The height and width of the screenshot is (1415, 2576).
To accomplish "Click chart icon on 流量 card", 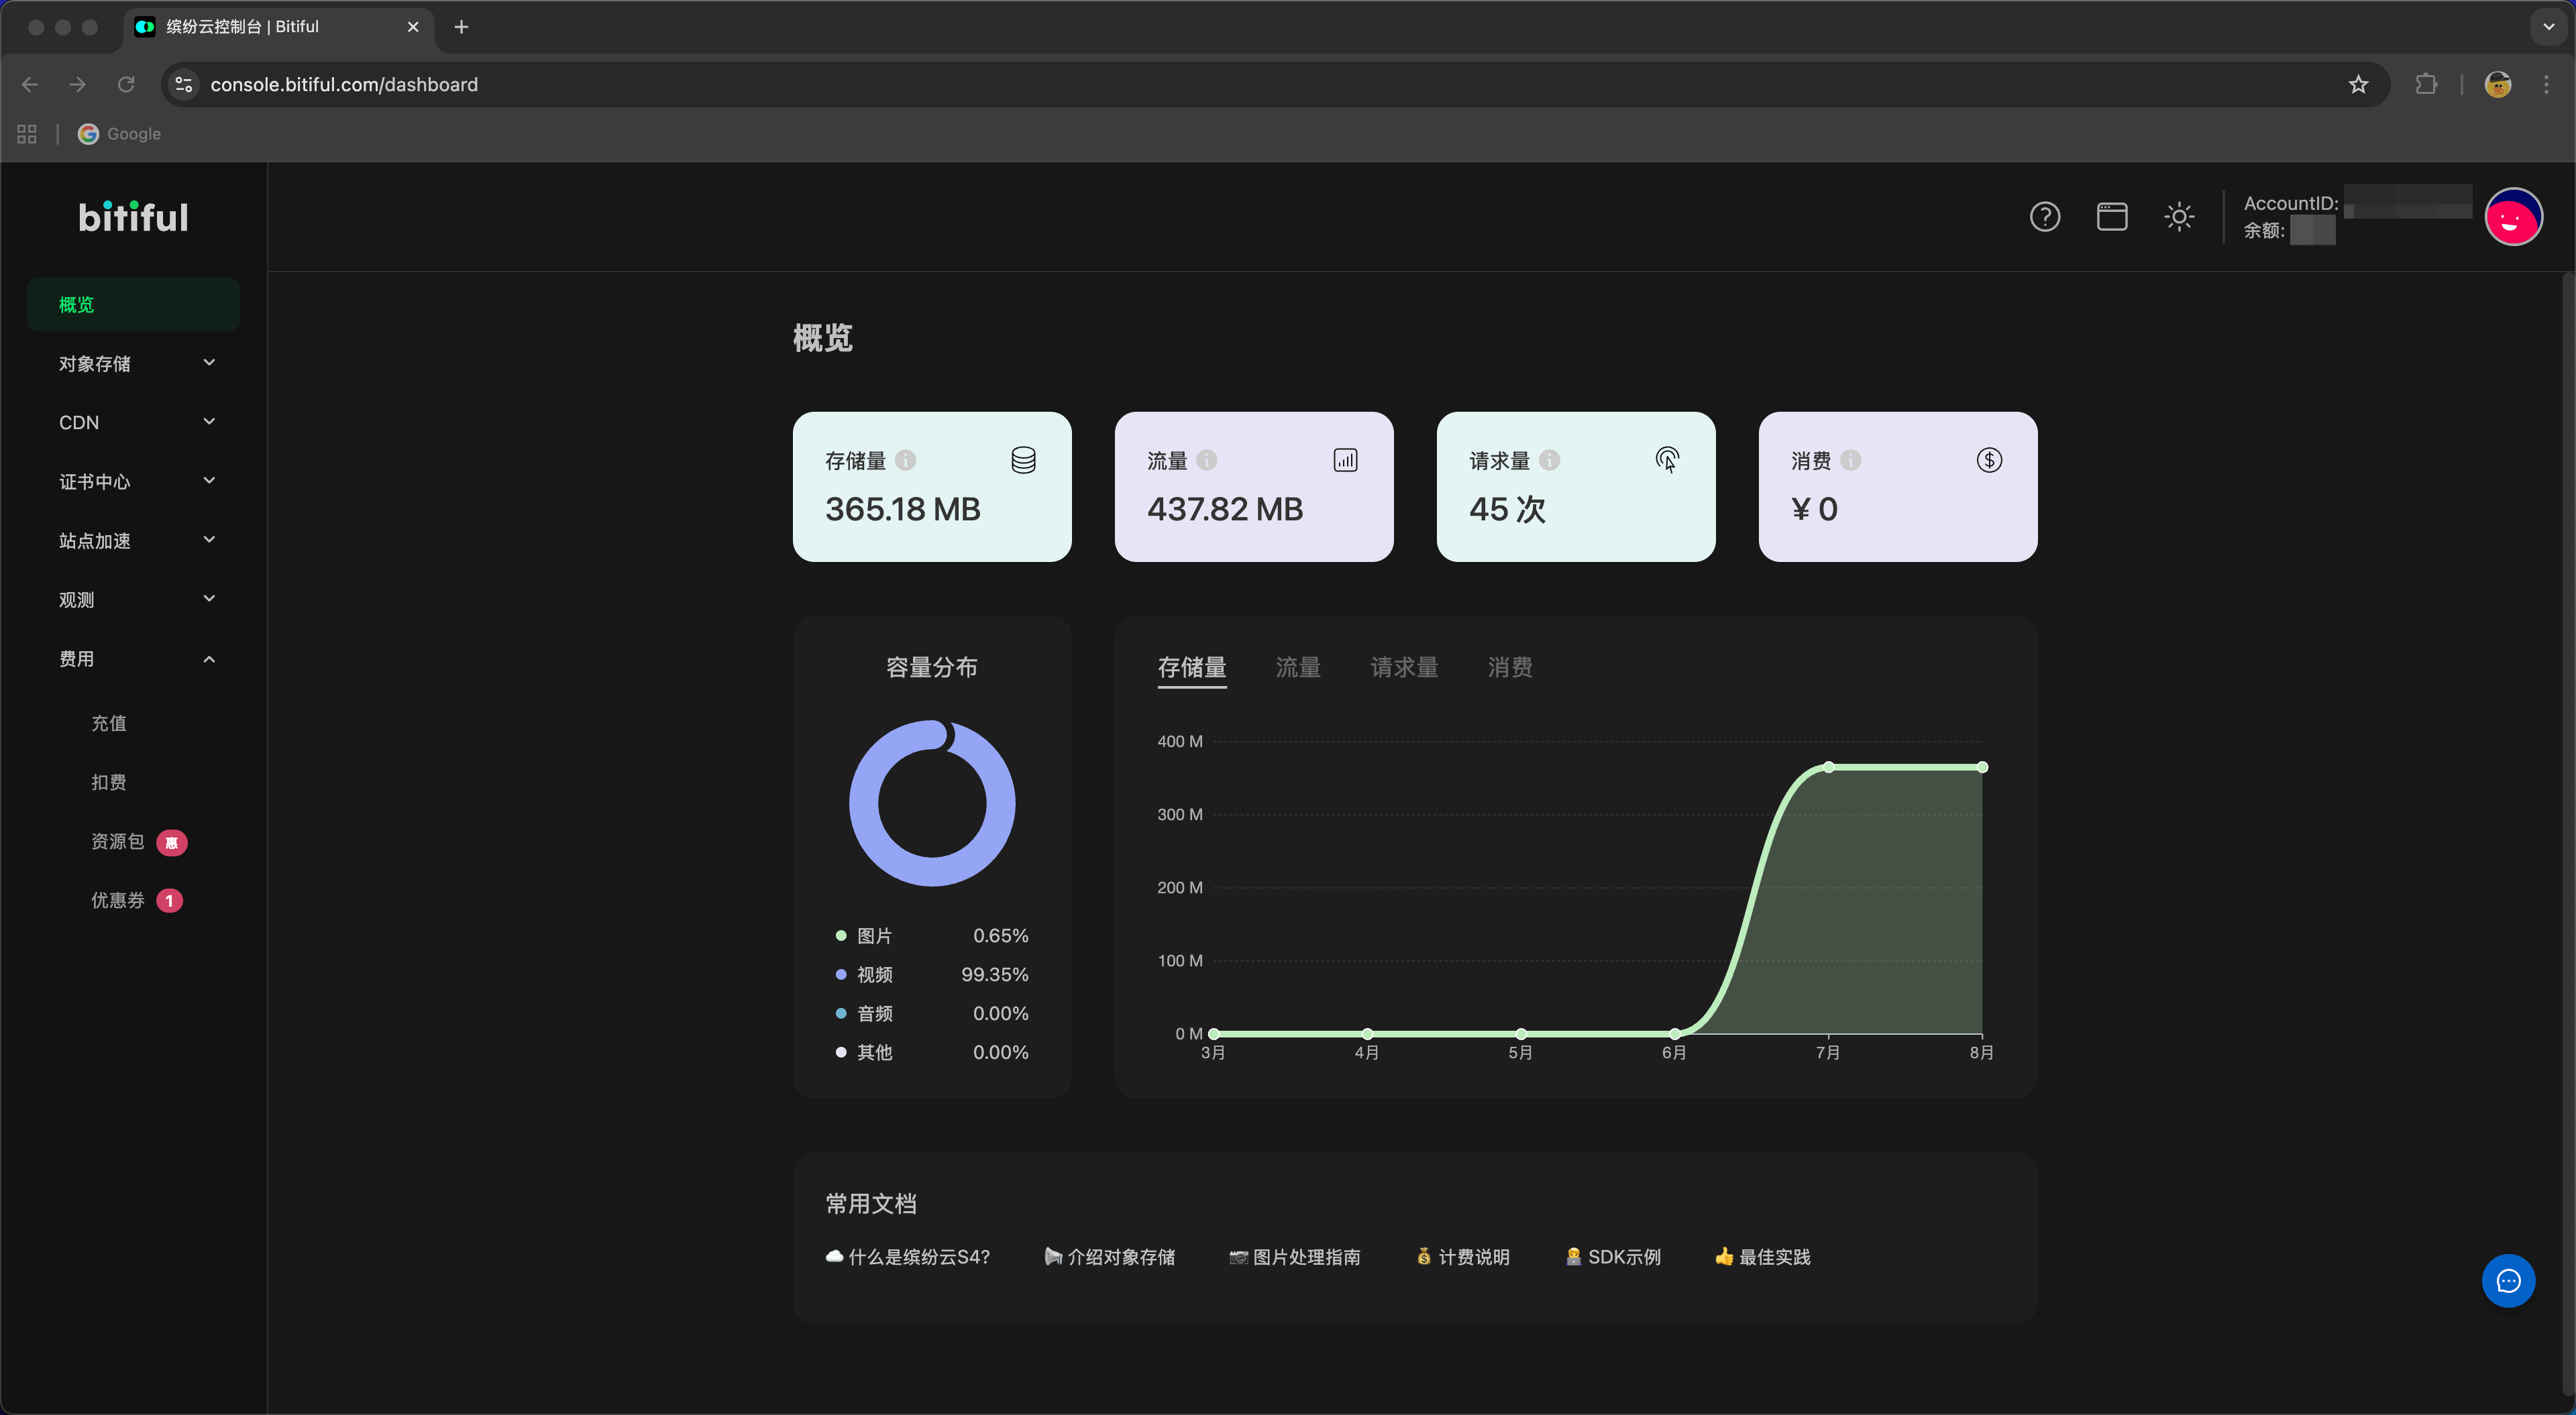I will [x=1345, y=460].
